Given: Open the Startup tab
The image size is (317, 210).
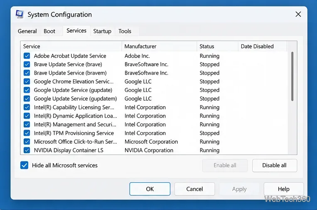Looking at the screenshot, I should pos(102,31).
